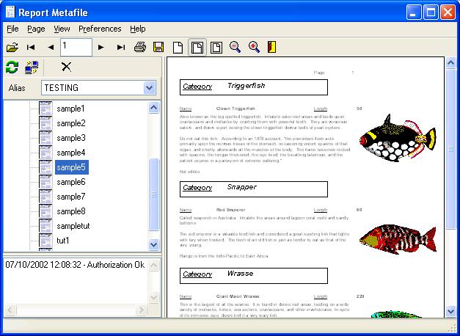This screenshot has height=336, width=460.
Task: Open the Preferences menu
Action: 100,29
